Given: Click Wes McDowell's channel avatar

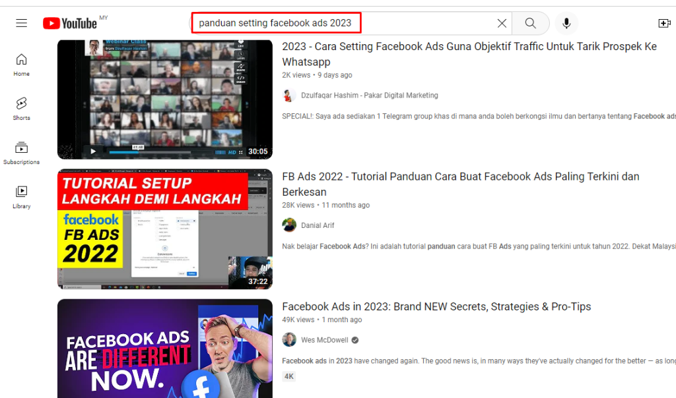Looking at the screenshot, I should 289,339.
